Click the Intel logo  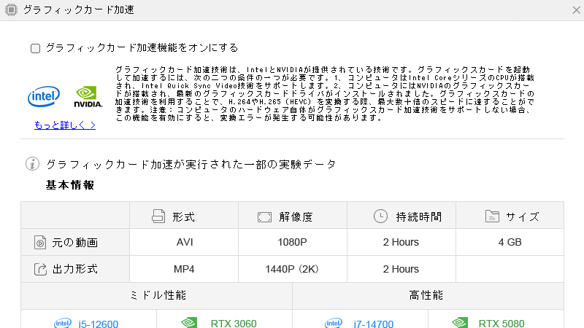(43, 96)
